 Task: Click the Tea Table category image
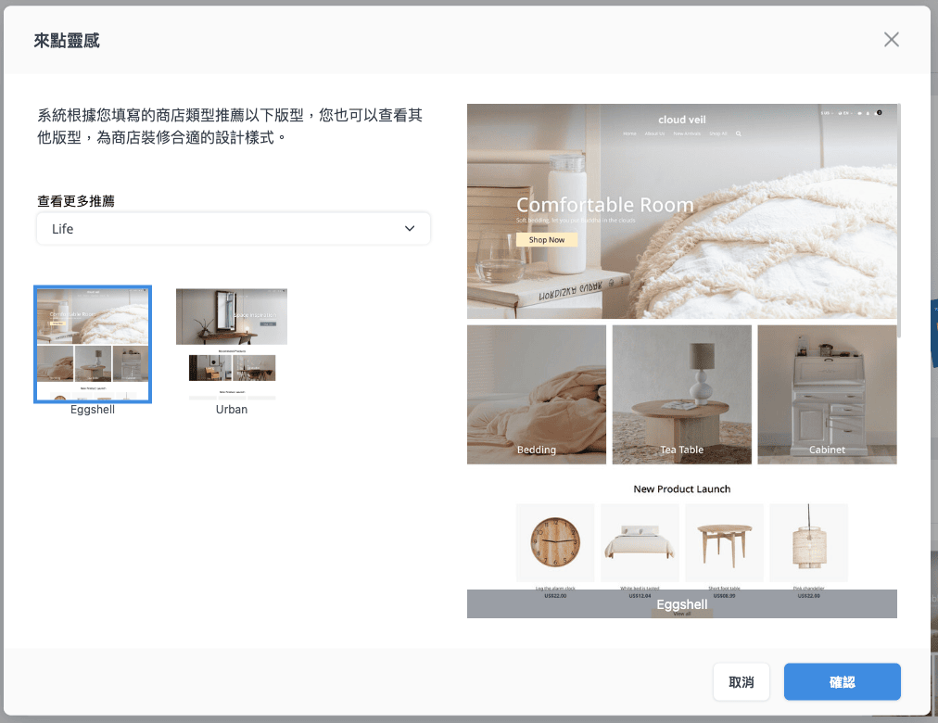coord(681,394)
